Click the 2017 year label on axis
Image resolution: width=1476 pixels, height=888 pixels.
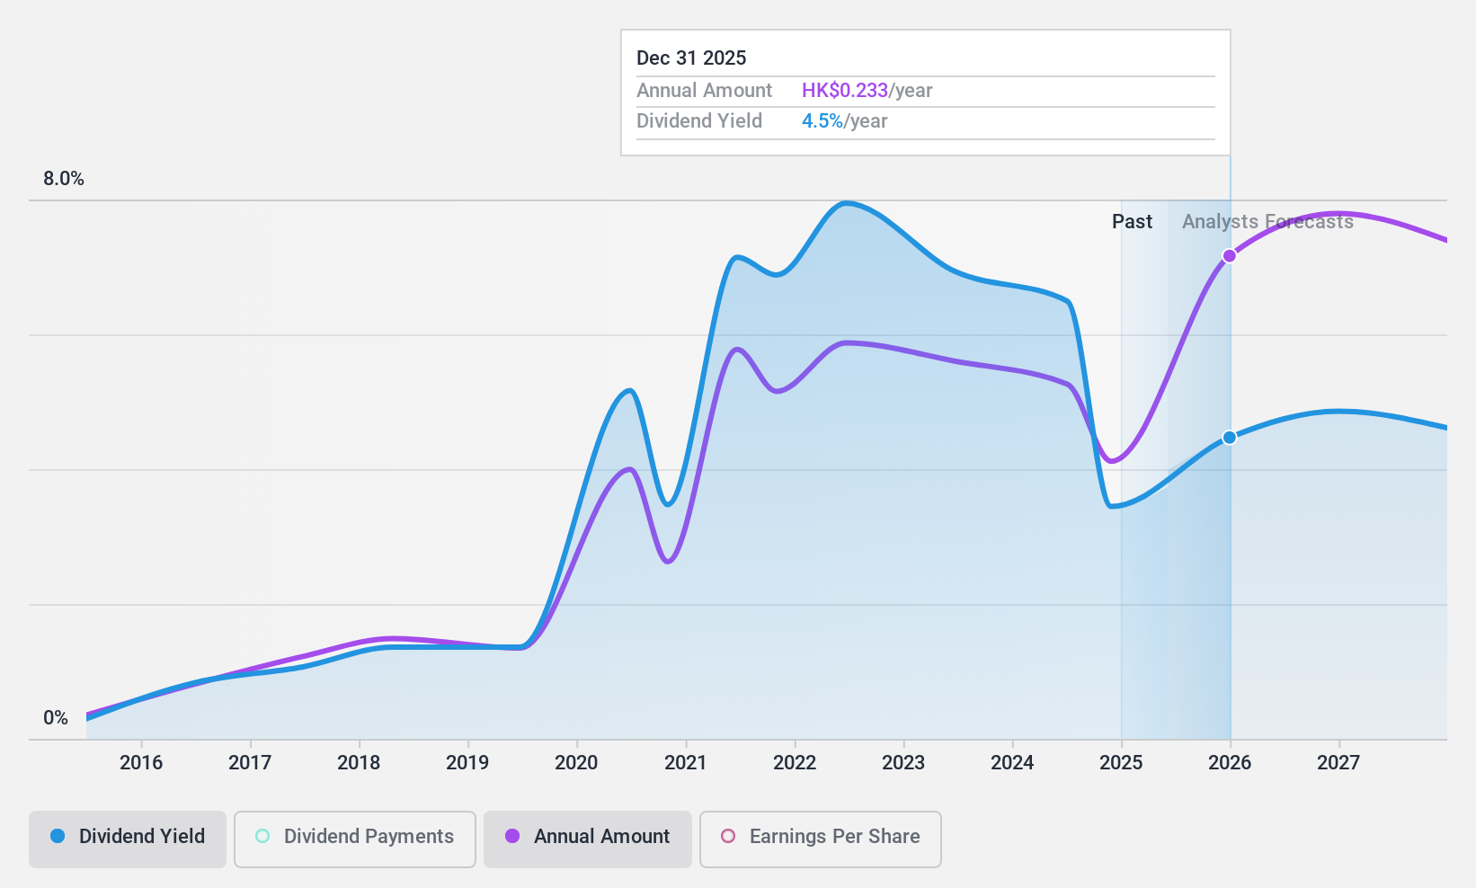(x=250, y=763)
